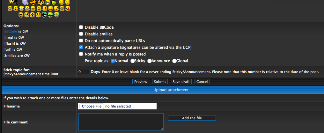Screen dimensions: 324x133
Task: Choose the Global post topic radio button
Action: pos(174,61)
